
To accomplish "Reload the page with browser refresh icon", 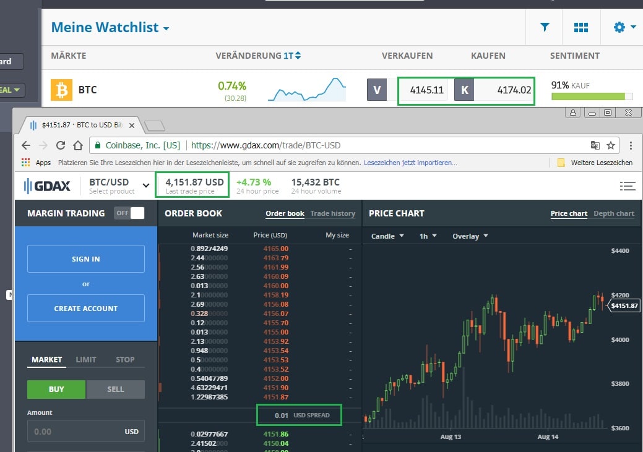I will pos(61,145).
